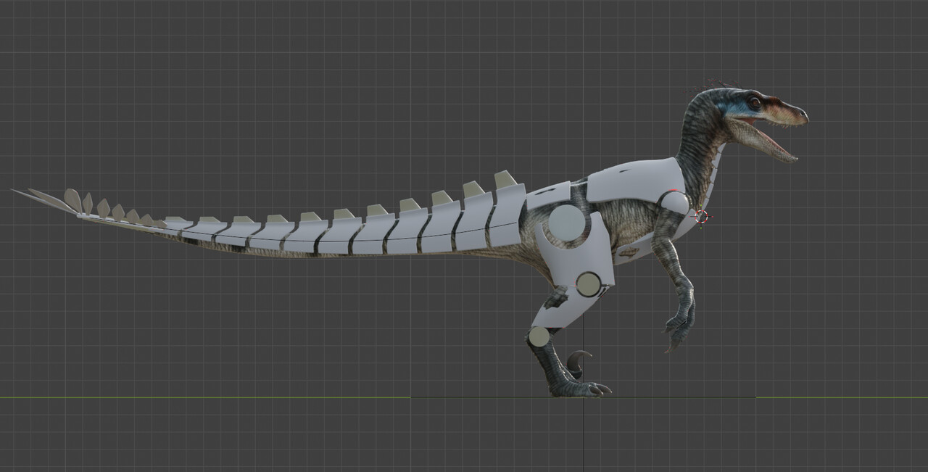
Task: Select the circular ankle joint disc
Action: point(539,336)
